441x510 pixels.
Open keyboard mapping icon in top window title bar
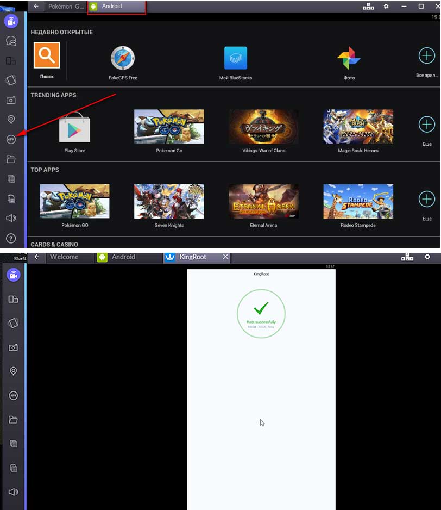pos(368,6)
